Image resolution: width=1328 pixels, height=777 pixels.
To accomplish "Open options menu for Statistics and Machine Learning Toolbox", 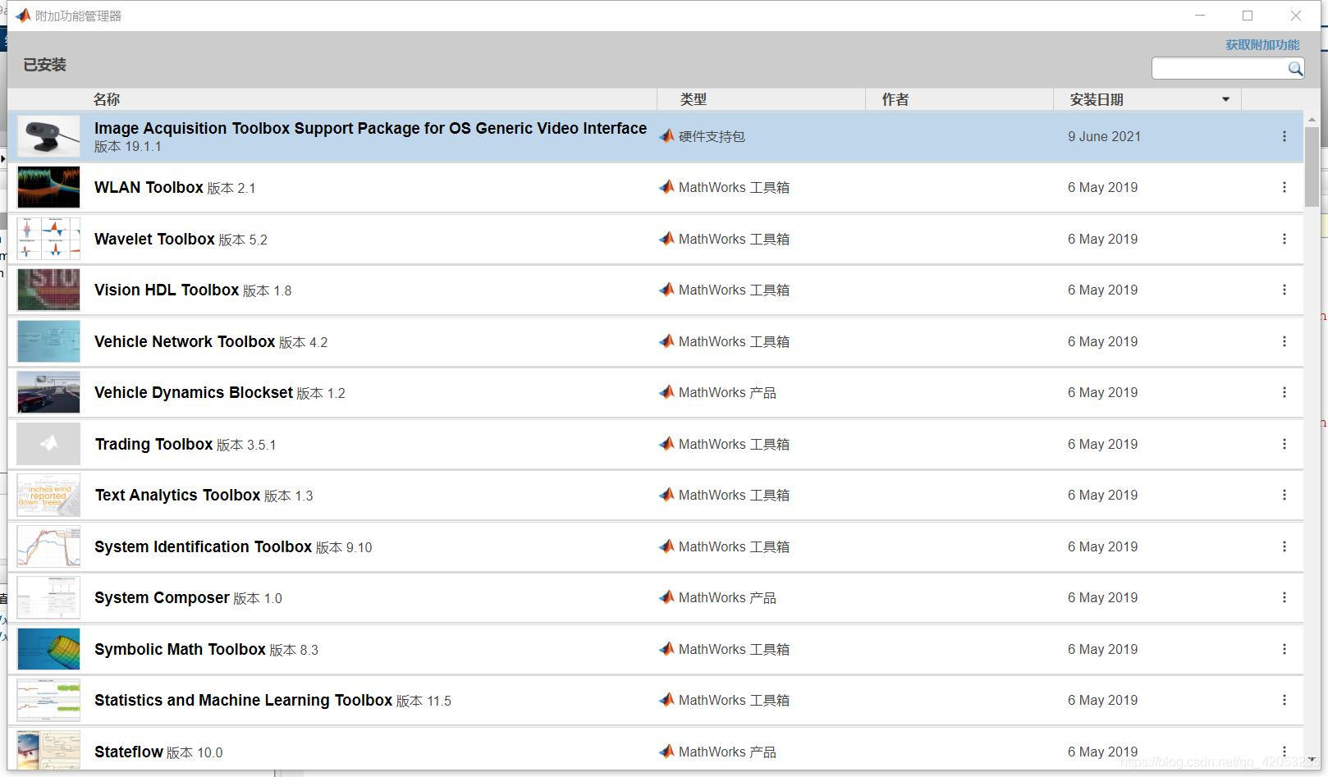I will click(x=1284, y=700).
